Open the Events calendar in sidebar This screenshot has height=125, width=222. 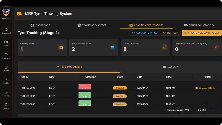(6, 68)
